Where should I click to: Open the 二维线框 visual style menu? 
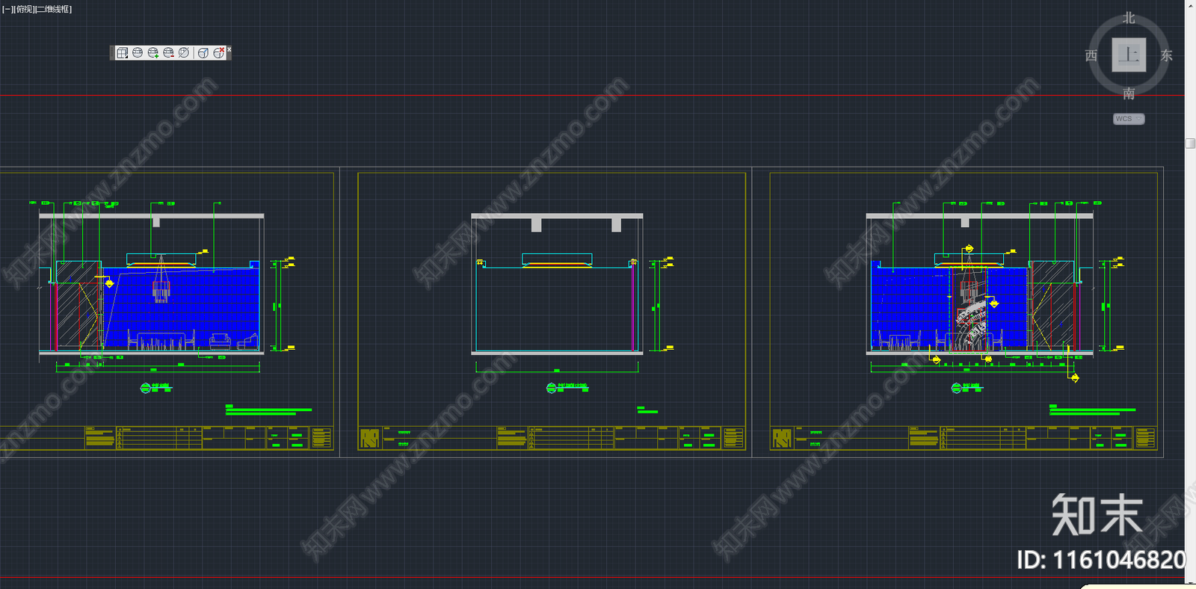click(54, 10)
